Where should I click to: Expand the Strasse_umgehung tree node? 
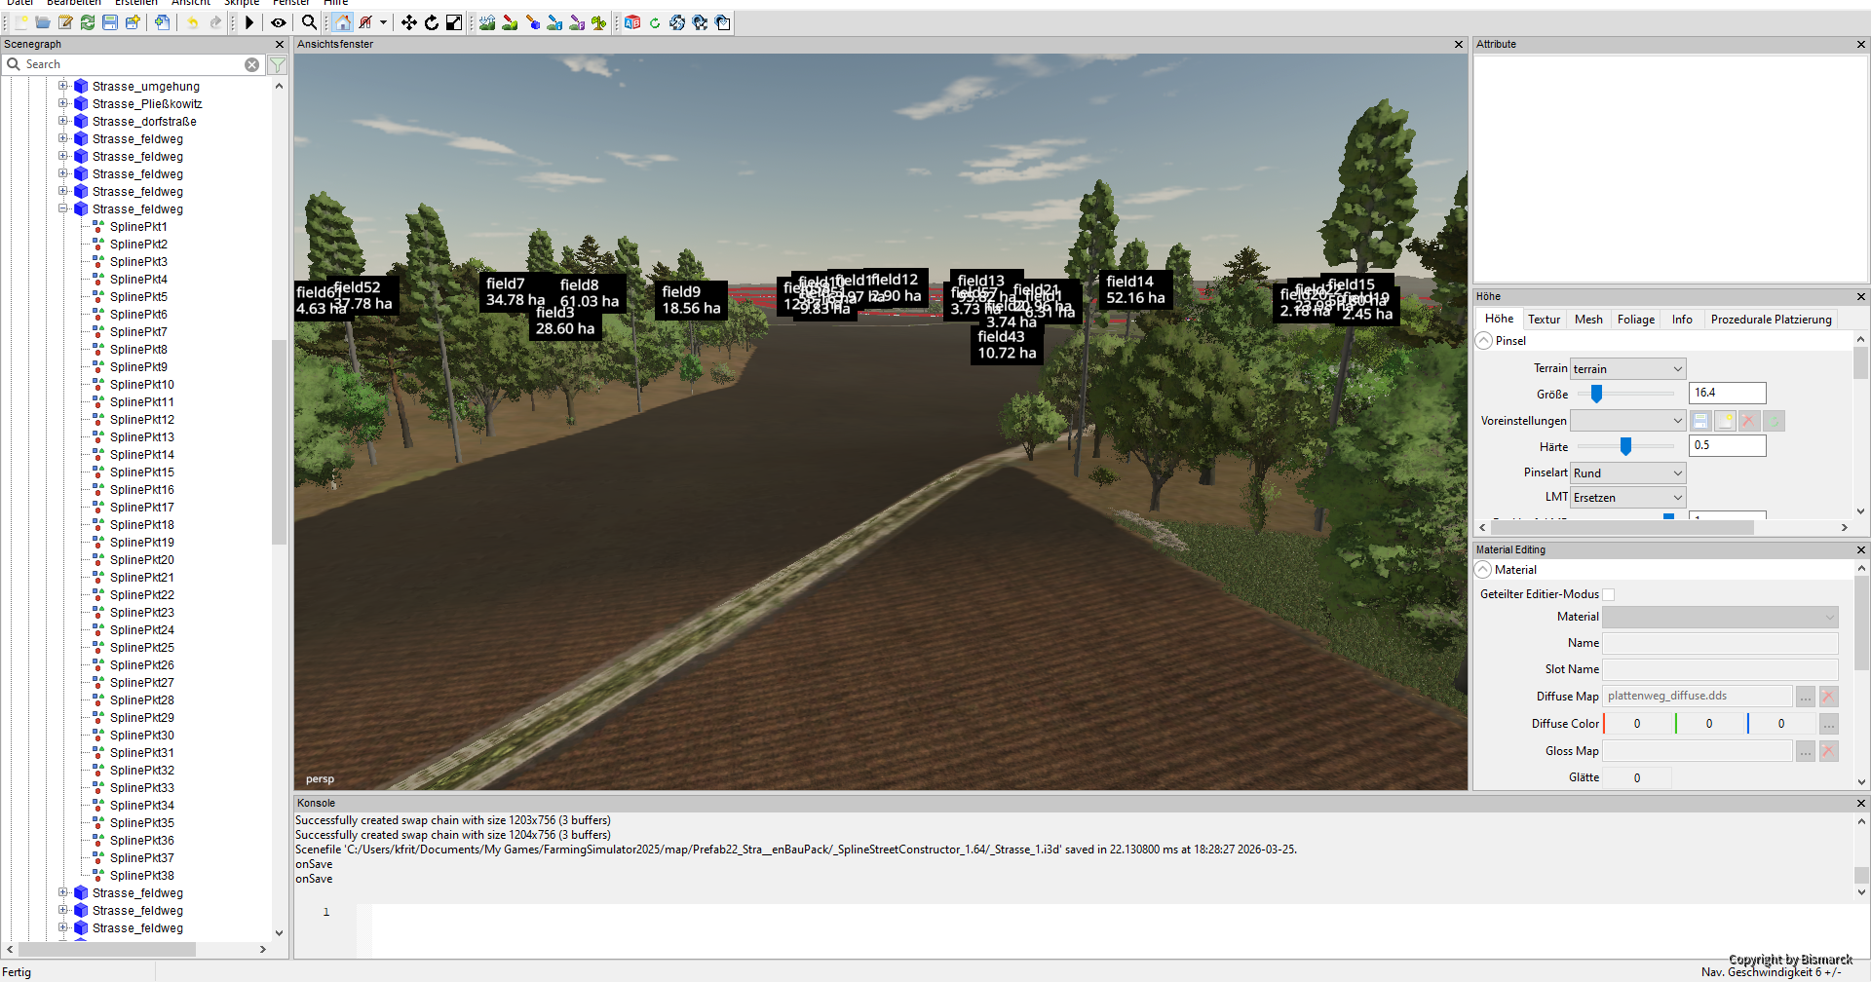[63, 86]
